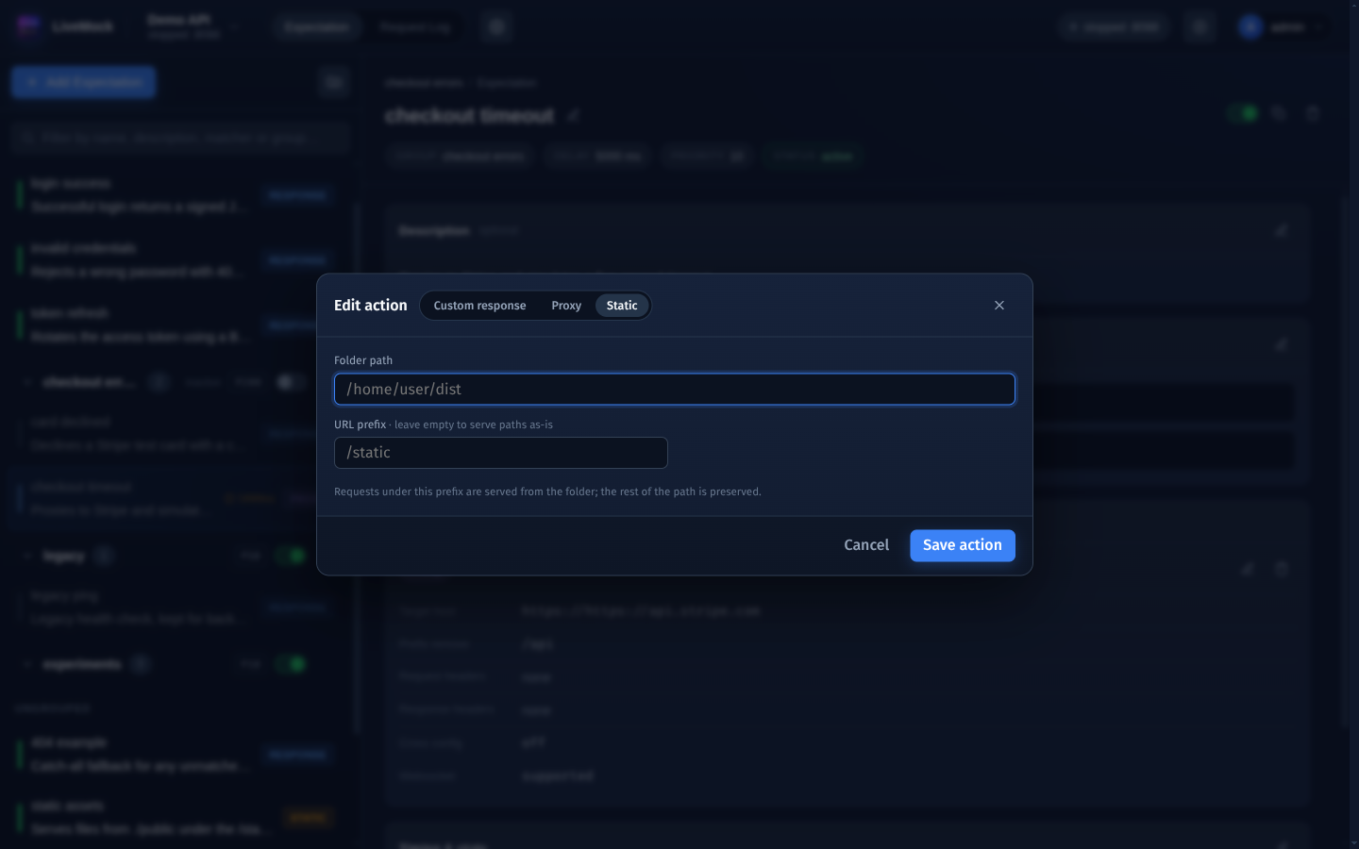
Task: Select the Proxy action type
Action: tap(566, 306)
